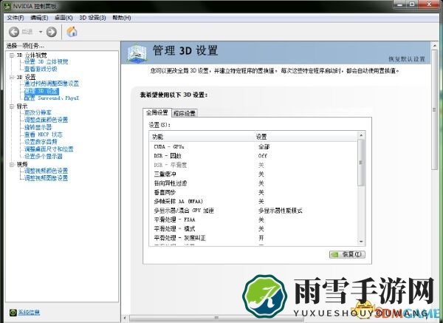Open 查看 HDCP 状态 link

click(x=44, y=135)
